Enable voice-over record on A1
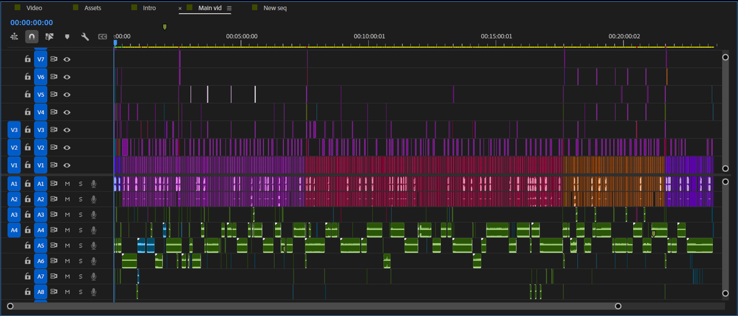The width and height of the screenshot is (738, 316). click(94, 183)
